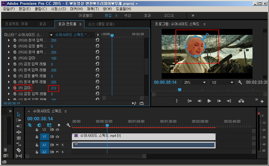269x166 pixels.
Task: Toggle V2 track output eye
Action: (x=58, y=129)
